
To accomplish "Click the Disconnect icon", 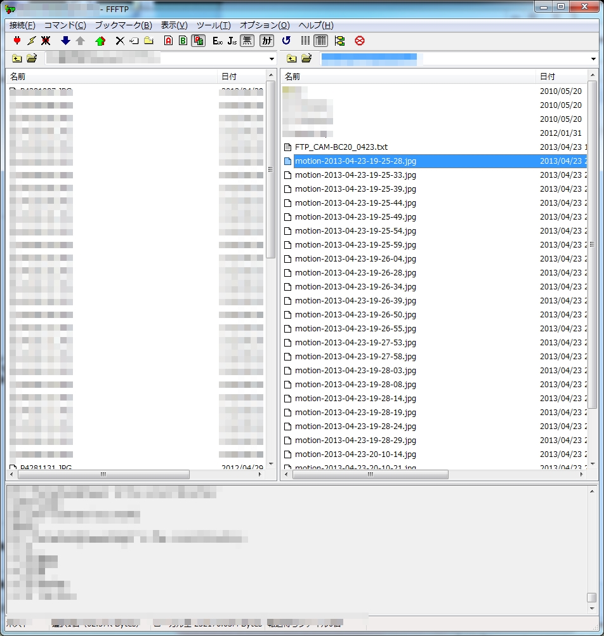I will pos(46,41).
